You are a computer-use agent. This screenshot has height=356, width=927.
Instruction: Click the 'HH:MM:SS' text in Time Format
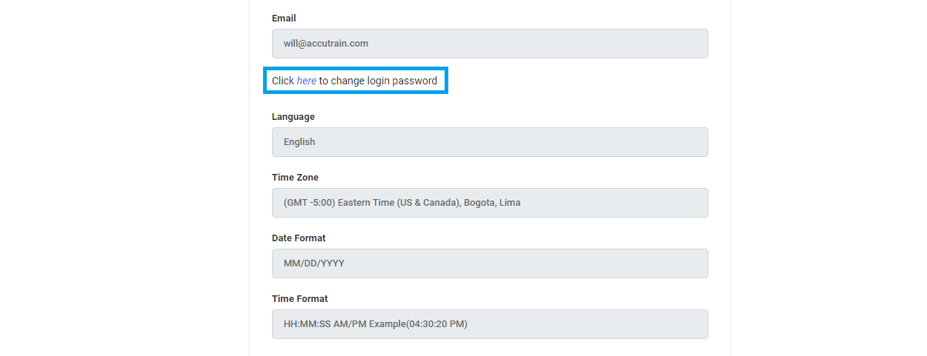coord(305,324)
